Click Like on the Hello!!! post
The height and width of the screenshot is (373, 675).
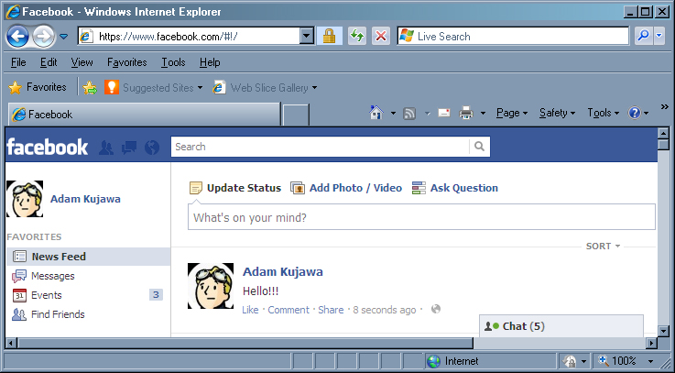click(250, 310)
